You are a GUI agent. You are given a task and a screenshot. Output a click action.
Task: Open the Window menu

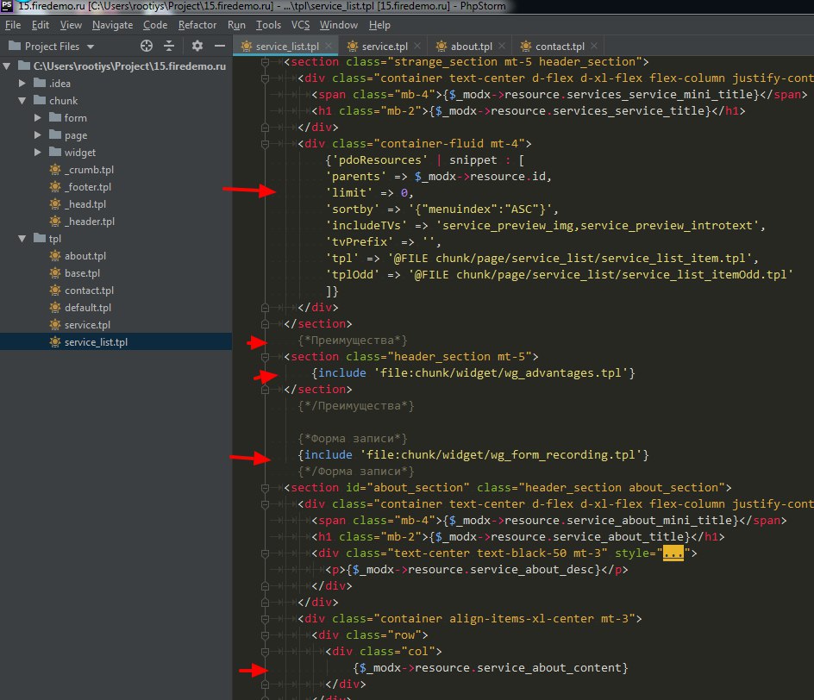pos(339,25)
